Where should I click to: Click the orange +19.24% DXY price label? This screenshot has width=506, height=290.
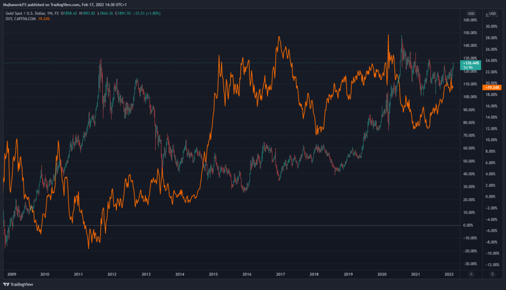pyautogui.click(x=491, y=87)
